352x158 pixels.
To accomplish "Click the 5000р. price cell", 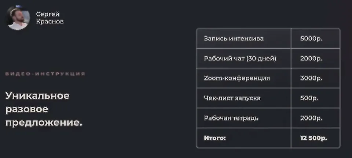I will pos(311,38).
